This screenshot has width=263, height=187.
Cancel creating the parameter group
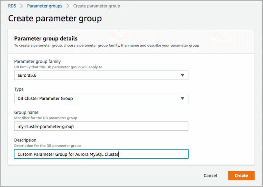pos(210,175)
